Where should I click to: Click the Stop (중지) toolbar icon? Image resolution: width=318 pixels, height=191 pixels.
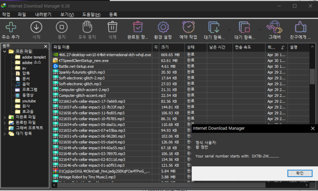[62, 27]
